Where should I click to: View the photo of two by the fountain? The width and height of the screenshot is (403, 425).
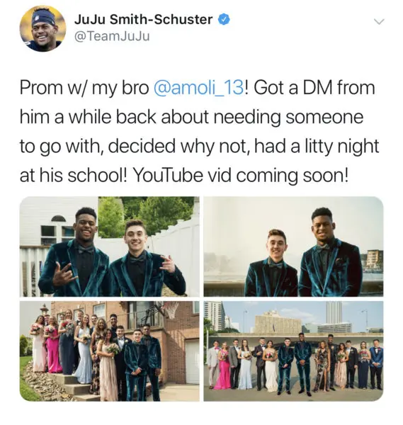(x=293, y=246)
